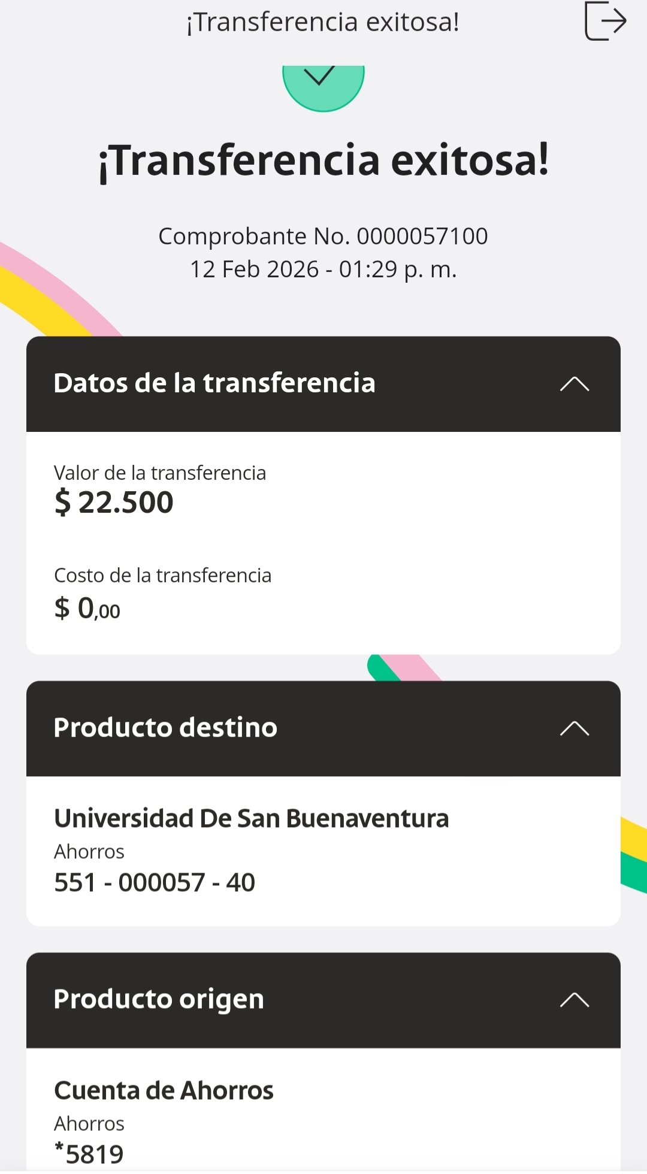Tap the large ¡Transferencia exitosa! heading
This screenshot has width=647, height=1174.
(323, 161)
